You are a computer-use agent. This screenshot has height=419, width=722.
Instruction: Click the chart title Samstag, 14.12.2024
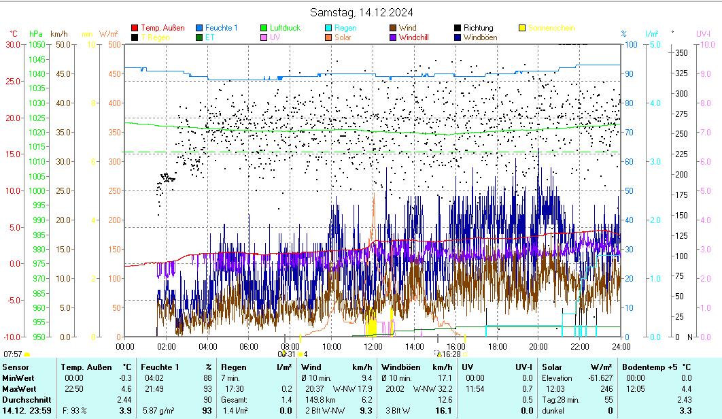click(361, 12)
